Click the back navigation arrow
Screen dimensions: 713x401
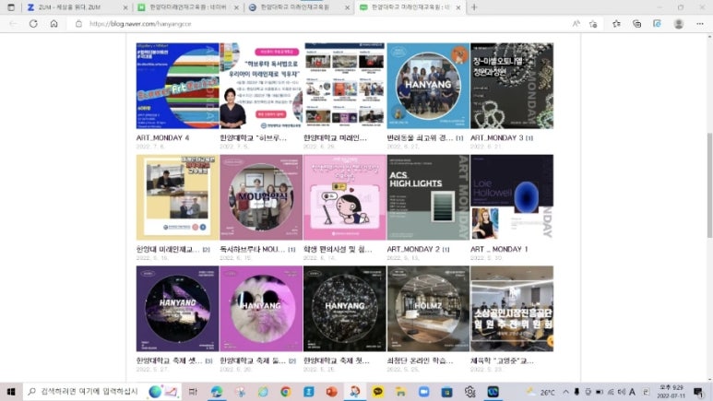pyautogui.click(x=13, y=24)
